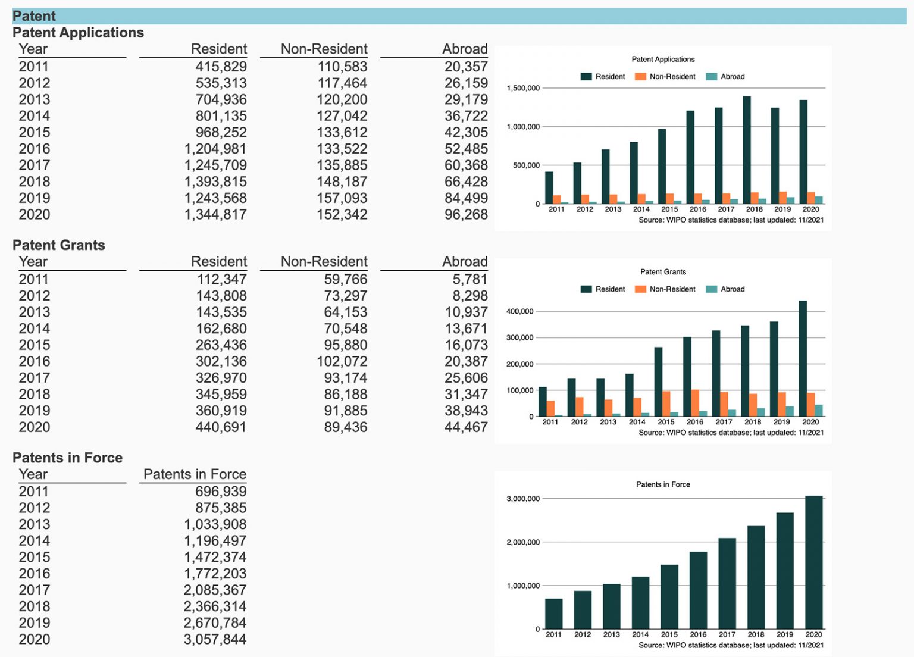Click resident applications value 415,829
The image size is (914, 657).
pos(221,67)
